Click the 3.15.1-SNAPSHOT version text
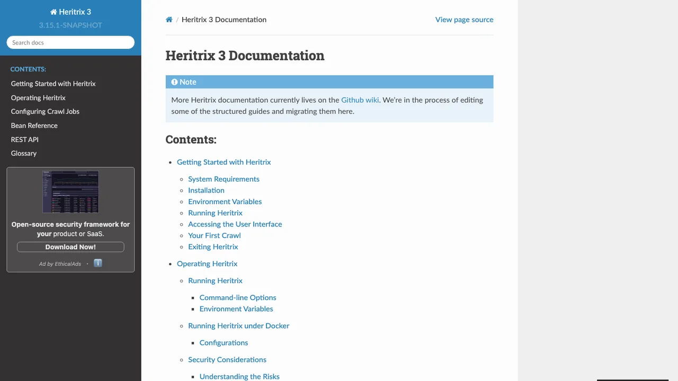Screen dimensions: 678x381 pos(70,25)
